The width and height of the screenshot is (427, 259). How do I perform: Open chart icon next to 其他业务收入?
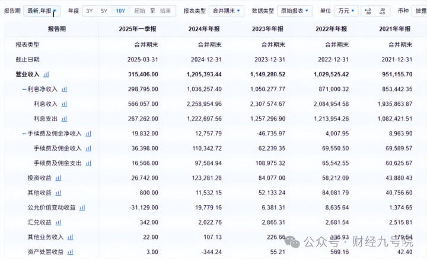pyautogui.click(x=70, y=237)
